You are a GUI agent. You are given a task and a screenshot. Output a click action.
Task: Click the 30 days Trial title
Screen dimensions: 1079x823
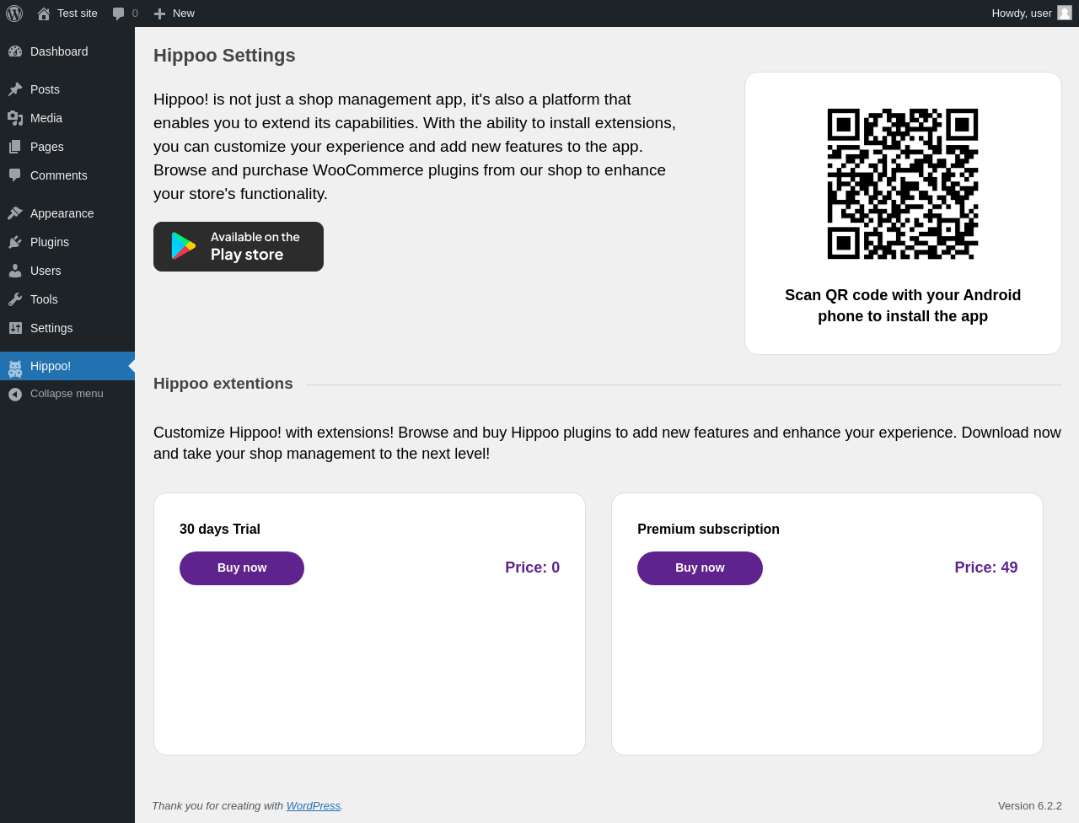220,530
